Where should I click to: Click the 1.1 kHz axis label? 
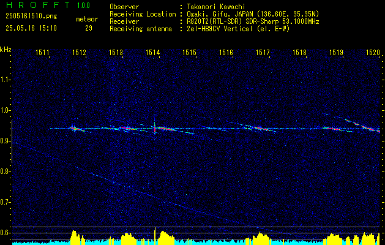(5, 80)
